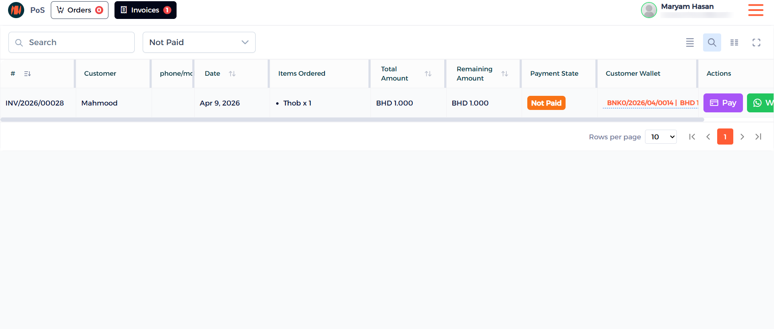Open the Maryam Hasan user profile menu

pos(687,10)
